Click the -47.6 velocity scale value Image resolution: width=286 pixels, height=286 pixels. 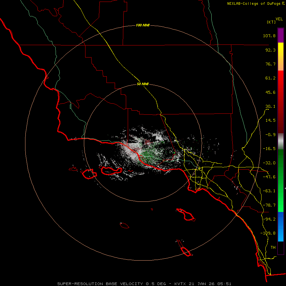point(269,177)
